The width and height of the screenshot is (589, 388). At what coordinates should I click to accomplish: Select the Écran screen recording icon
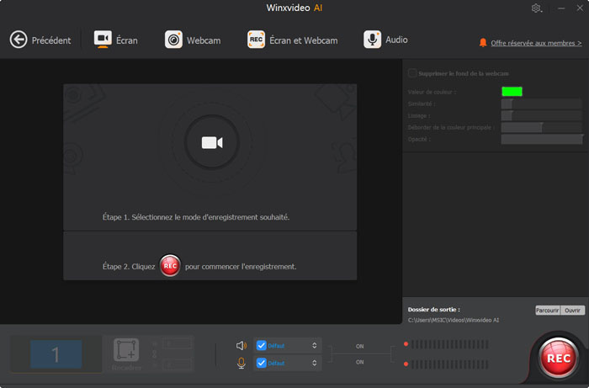pos(103,39)
